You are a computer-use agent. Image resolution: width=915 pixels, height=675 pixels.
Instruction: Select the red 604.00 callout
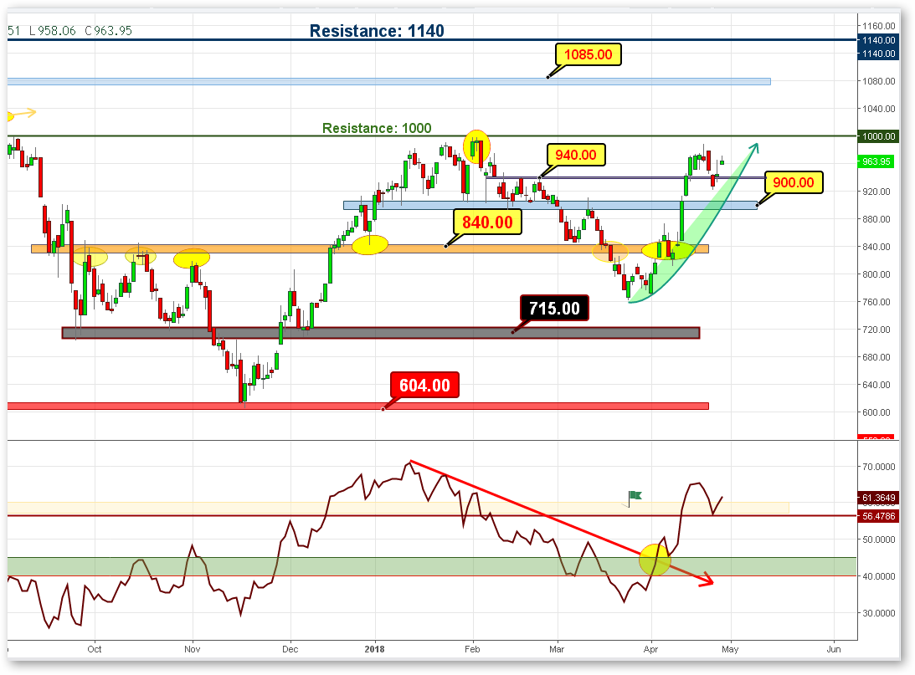[x=424, y=386]
